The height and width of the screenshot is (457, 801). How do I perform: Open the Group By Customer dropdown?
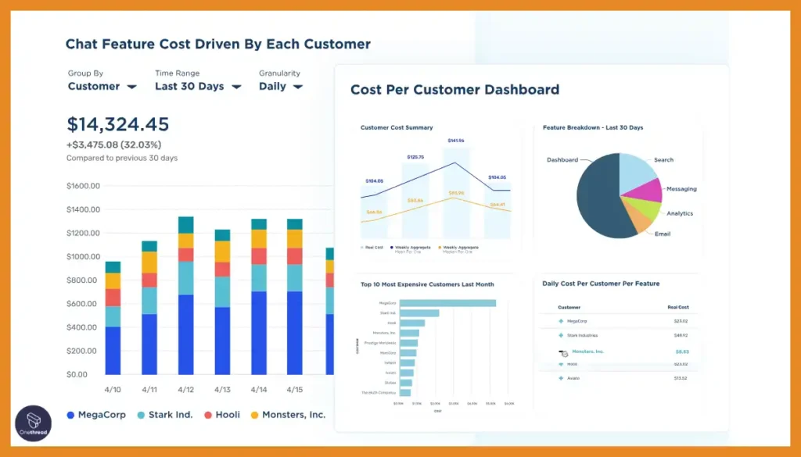pyautogui.click(x=102, y=86)
